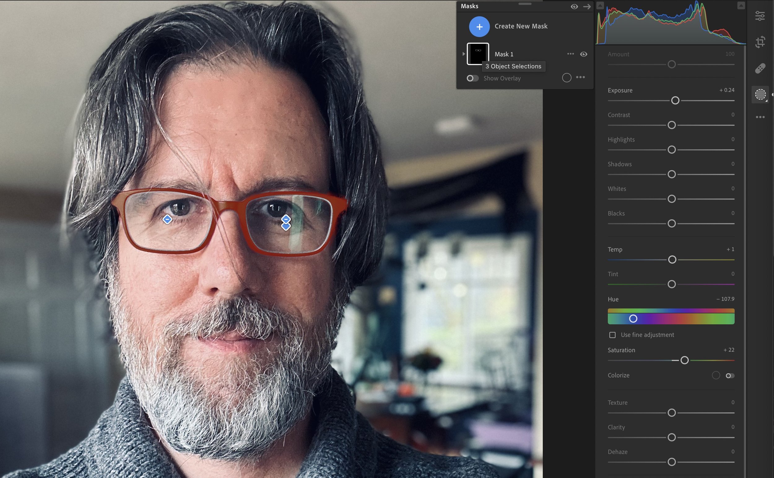Open the Colorize color swatch circle
The width and height of the screenshot is (774, 478).
coord(716,375)
